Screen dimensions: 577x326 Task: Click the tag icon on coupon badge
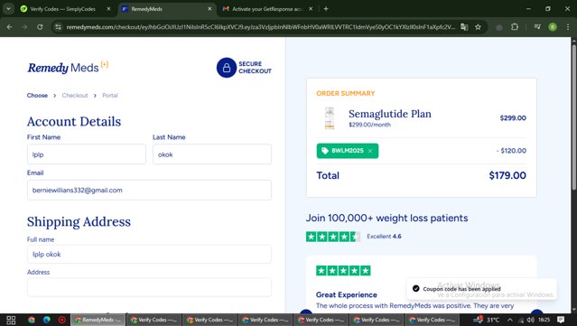click(x=325, y=151)
